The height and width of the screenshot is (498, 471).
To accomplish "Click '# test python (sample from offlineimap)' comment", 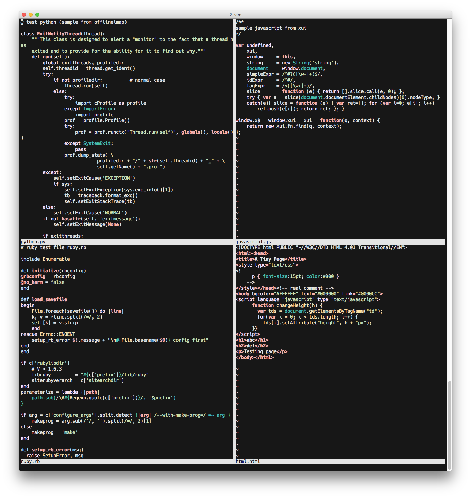I will point(74,22).
